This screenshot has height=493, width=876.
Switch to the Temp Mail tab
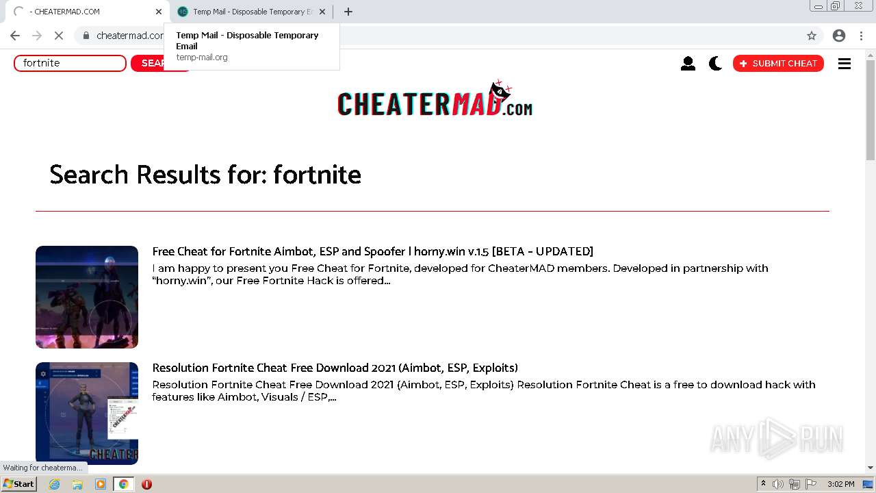click(250, 12)
